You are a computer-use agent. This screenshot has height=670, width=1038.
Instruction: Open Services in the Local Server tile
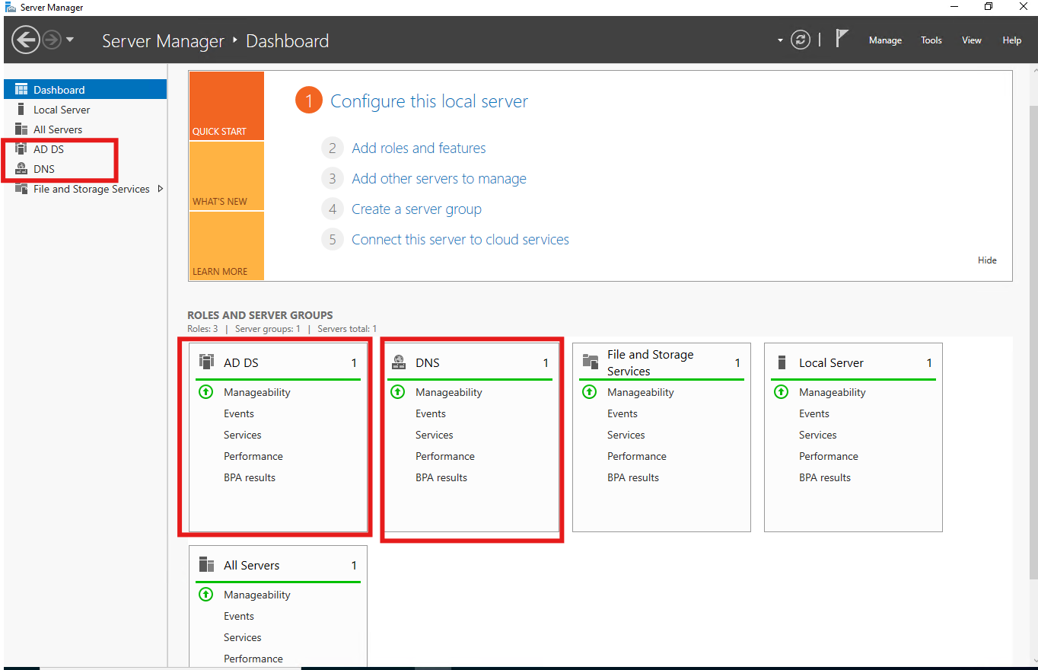818,435
